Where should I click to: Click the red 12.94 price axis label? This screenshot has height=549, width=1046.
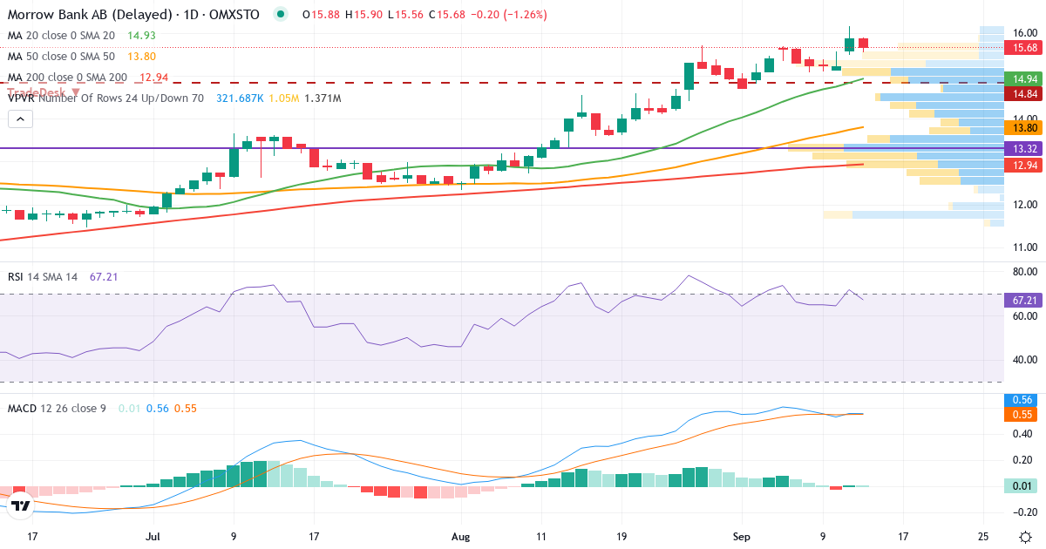click(x=1022, y=164)
